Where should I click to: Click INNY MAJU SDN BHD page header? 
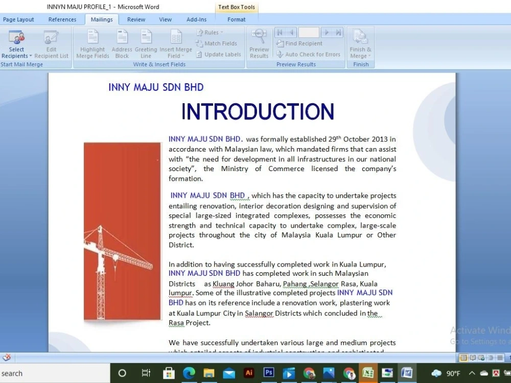[156, 87]
